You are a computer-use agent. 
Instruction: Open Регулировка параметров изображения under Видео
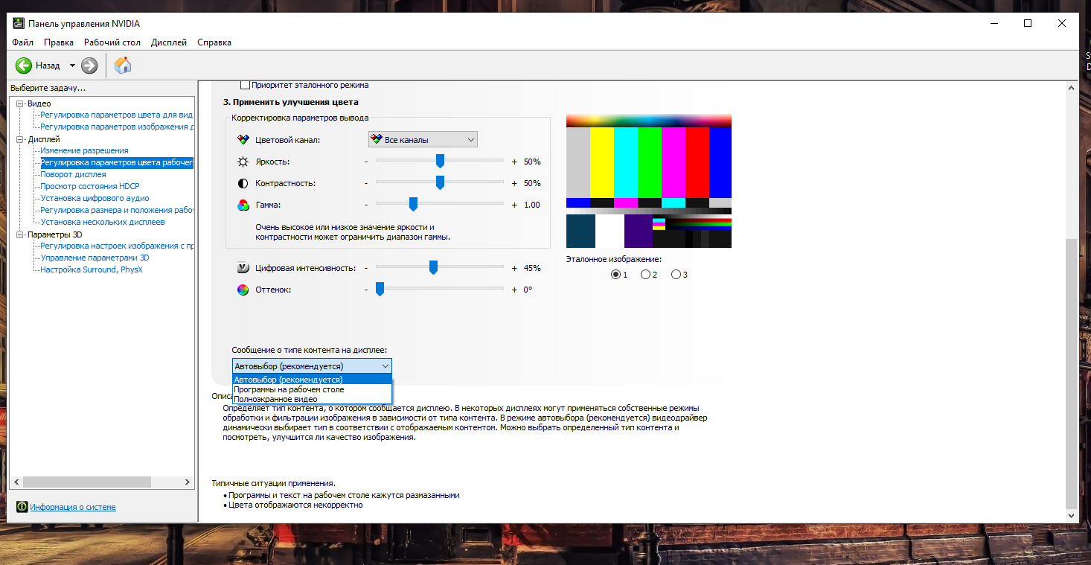coord(117,127)
